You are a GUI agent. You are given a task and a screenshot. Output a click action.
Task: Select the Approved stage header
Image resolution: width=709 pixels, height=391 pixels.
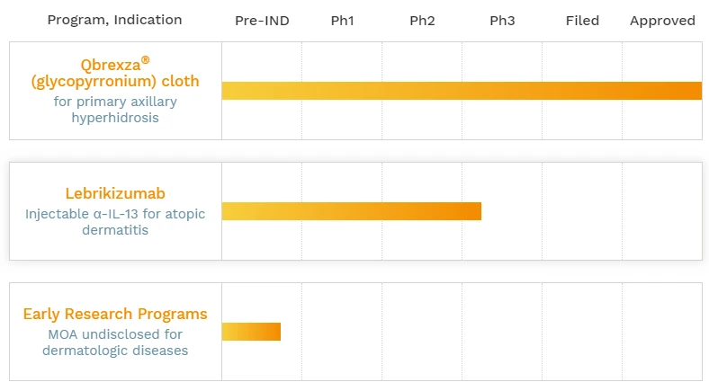coord(662,21)
